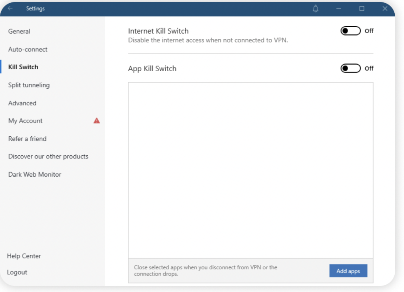
Task: Open the Advanced settings section
Action: coord(22,103)
